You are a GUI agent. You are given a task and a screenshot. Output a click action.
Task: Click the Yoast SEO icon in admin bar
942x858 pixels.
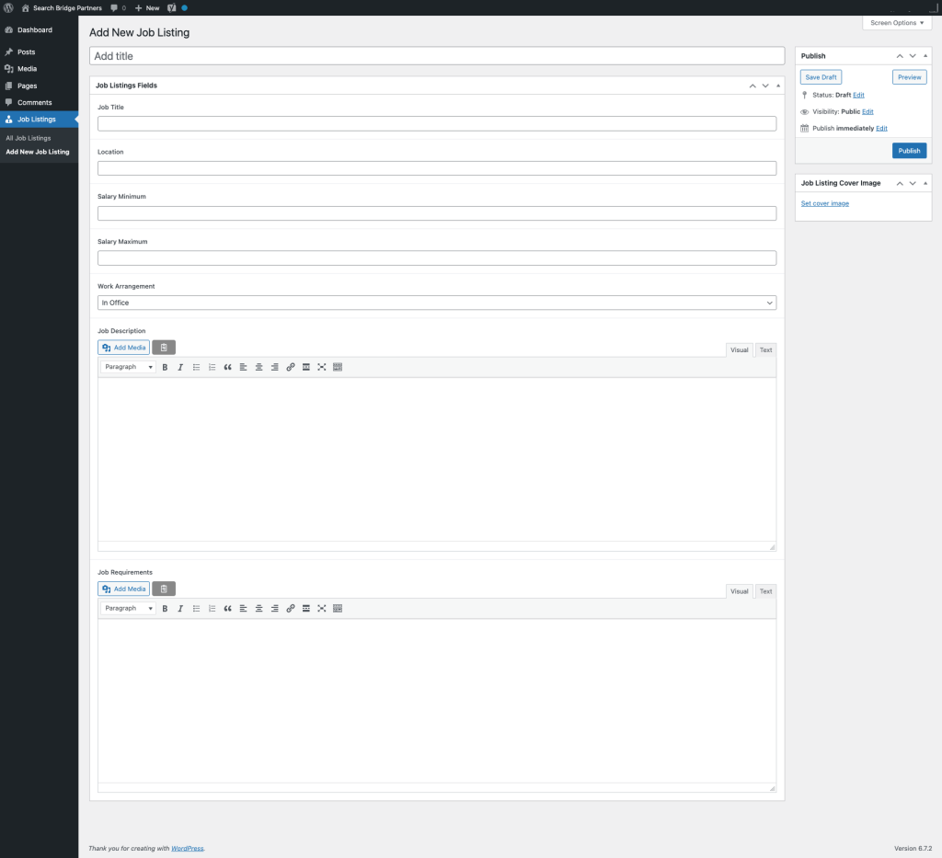click(172, 7)
